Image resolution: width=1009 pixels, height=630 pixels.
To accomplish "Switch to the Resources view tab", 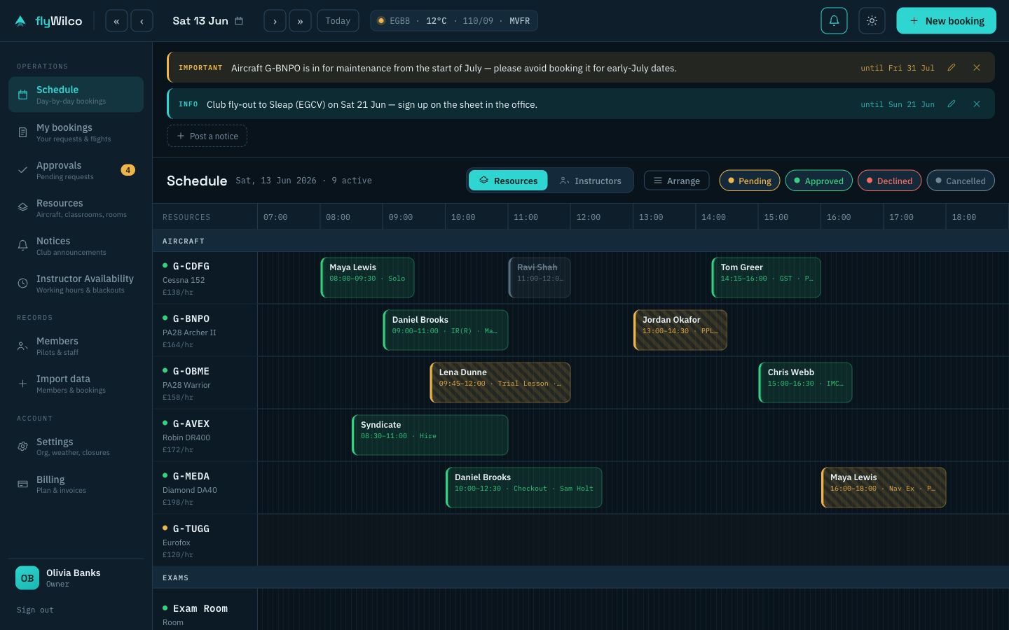I will [x=509, y=181].
